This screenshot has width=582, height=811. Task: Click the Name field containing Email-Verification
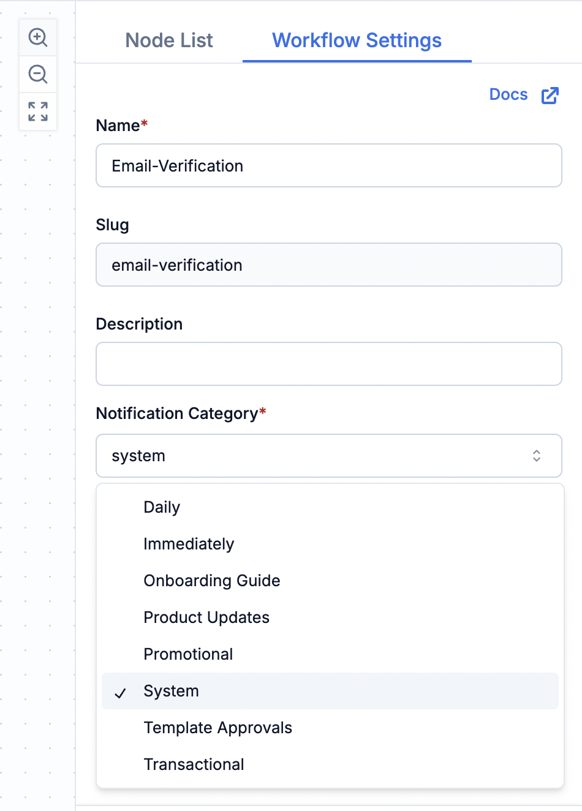click(328, 165)
